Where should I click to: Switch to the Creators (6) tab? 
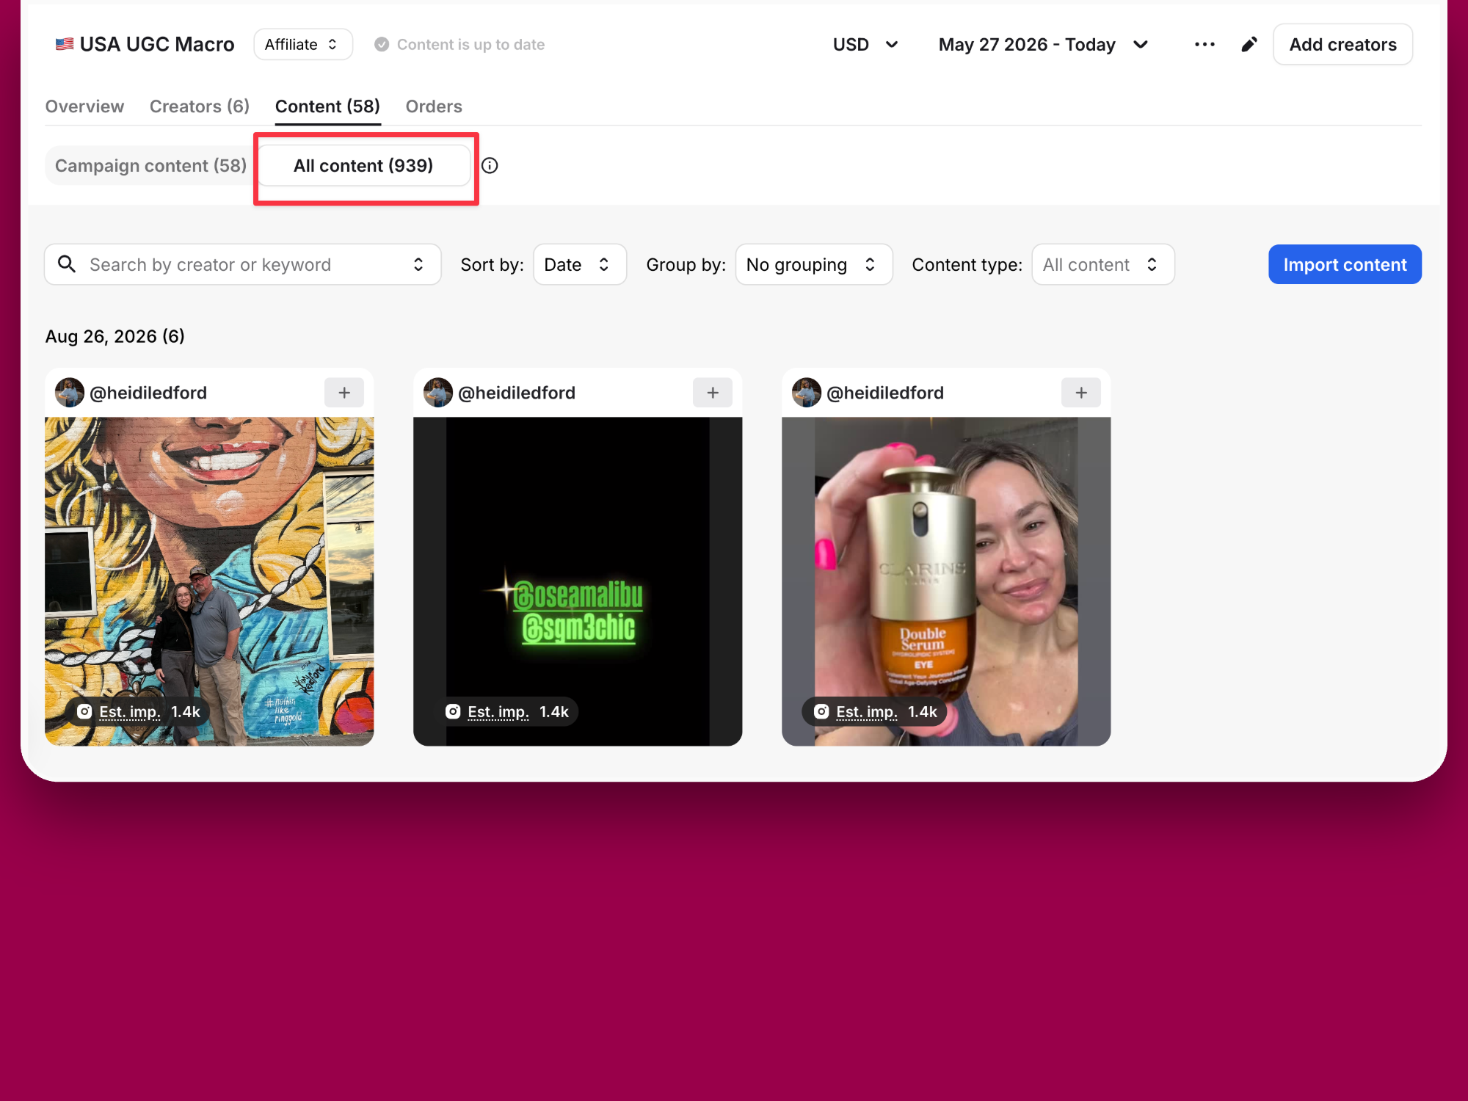point(200,106)
